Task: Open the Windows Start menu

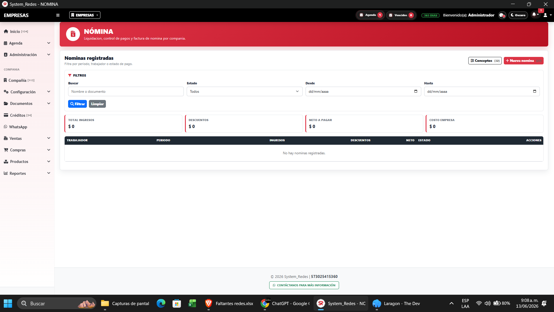Action: click(x=8, y=304)
